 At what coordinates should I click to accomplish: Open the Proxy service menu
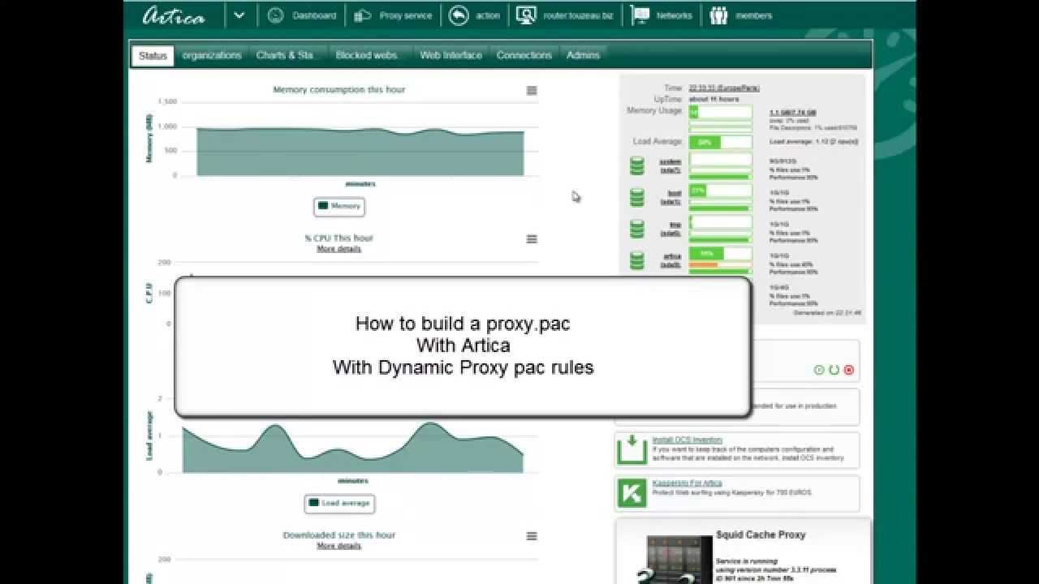point(406,15)
